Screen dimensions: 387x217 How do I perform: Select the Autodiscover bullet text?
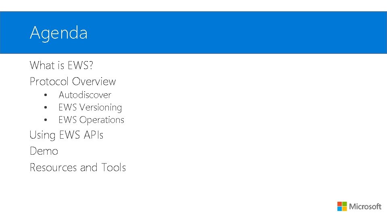85,95
